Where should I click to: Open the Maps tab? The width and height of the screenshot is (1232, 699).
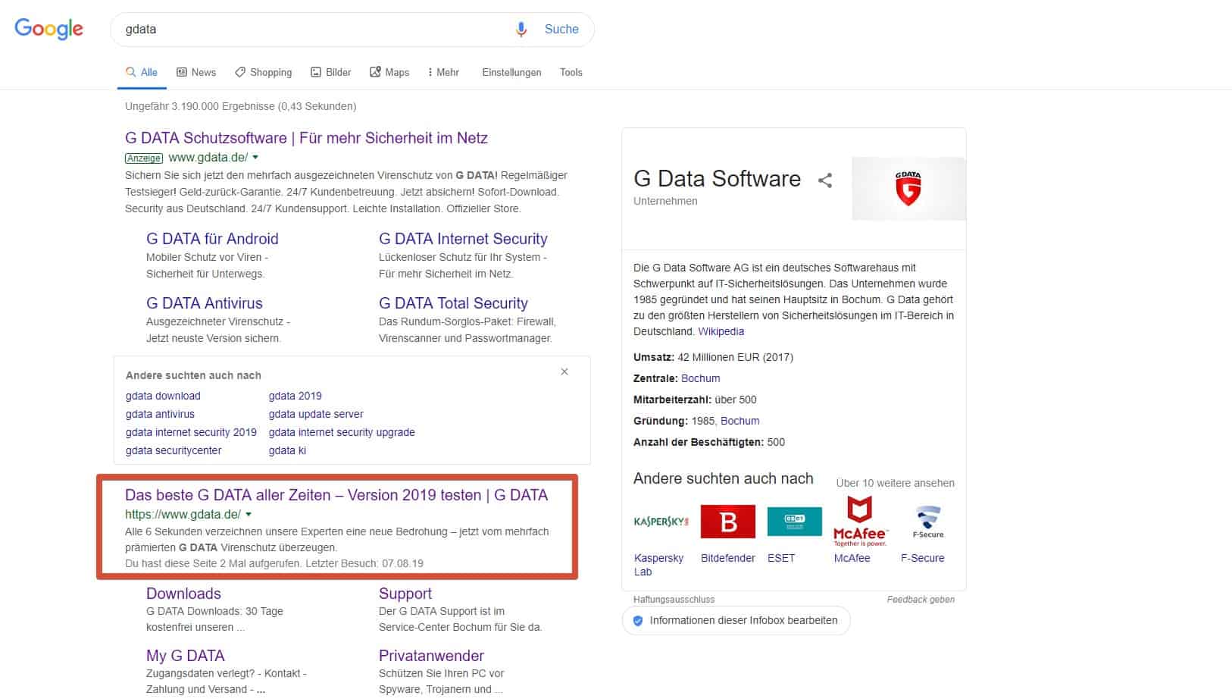[389, 72]
